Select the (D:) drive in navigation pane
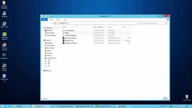 49,61
